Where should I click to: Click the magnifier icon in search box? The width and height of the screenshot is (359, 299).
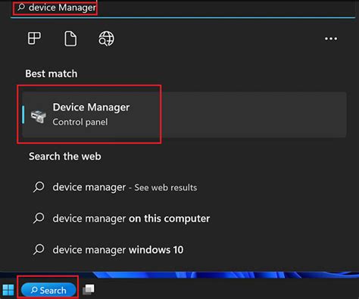(x=21, y=8)
